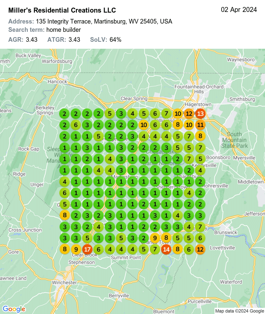Select the red 13 marker near Hagerstown
265x314 pixels.
coord(200,114)
